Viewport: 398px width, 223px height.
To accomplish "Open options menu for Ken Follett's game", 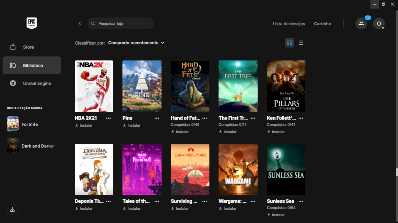I will click(x=301, y=118).
